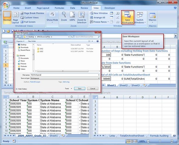Open Switch Windows dropdown
Screen dimensions: 179x145
(x=140, y=18)
